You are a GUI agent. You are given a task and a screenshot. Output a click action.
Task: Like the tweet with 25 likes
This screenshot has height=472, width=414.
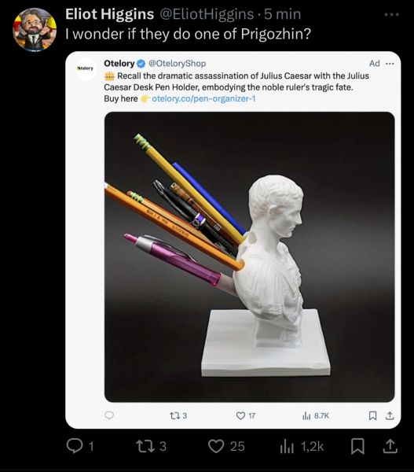pyautogui.click(x=216, y=446)
